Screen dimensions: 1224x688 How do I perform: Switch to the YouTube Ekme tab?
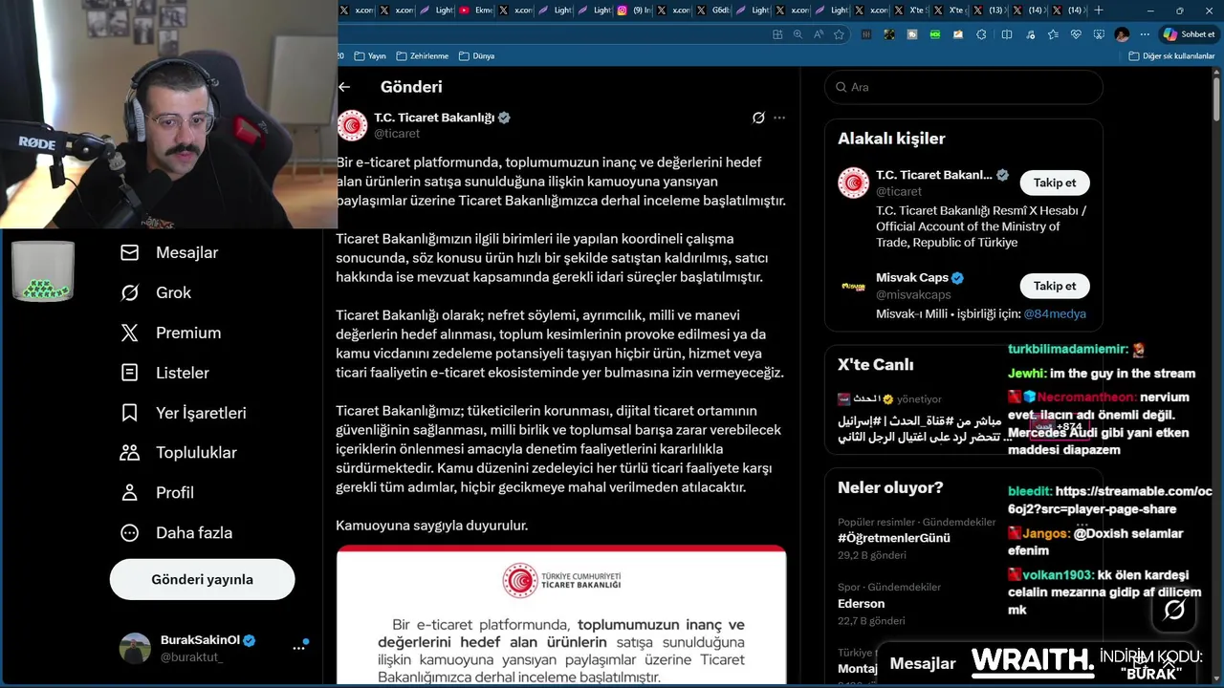(x=475, y=11)
